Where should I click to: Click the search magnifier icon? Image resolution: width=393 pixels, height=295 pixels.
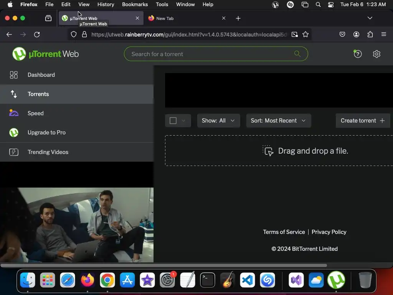297,54
